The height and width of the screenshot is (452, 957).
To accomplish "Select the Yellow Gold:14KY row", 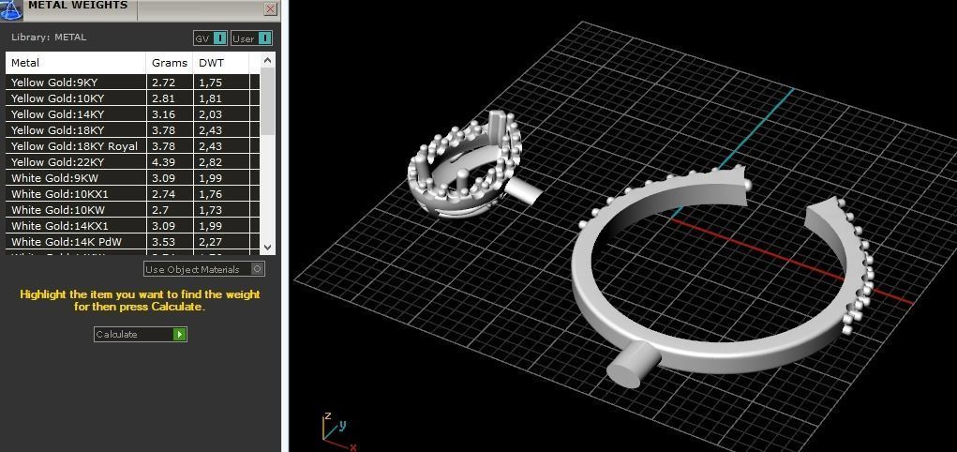I will (x=132, y=114).
